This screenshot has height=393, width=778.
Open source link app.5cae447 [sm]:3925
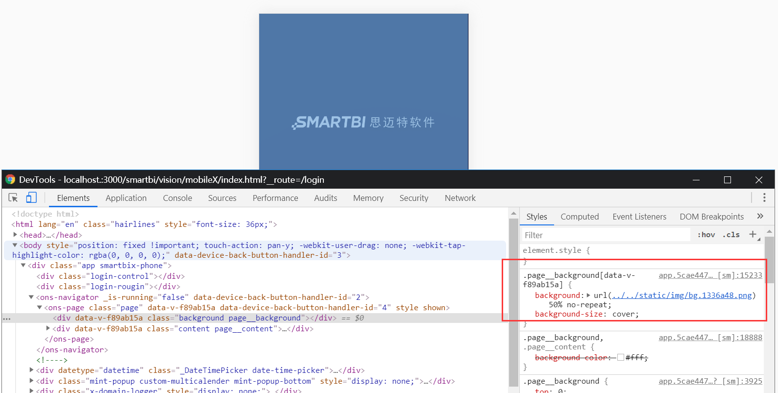pos(710,381)
